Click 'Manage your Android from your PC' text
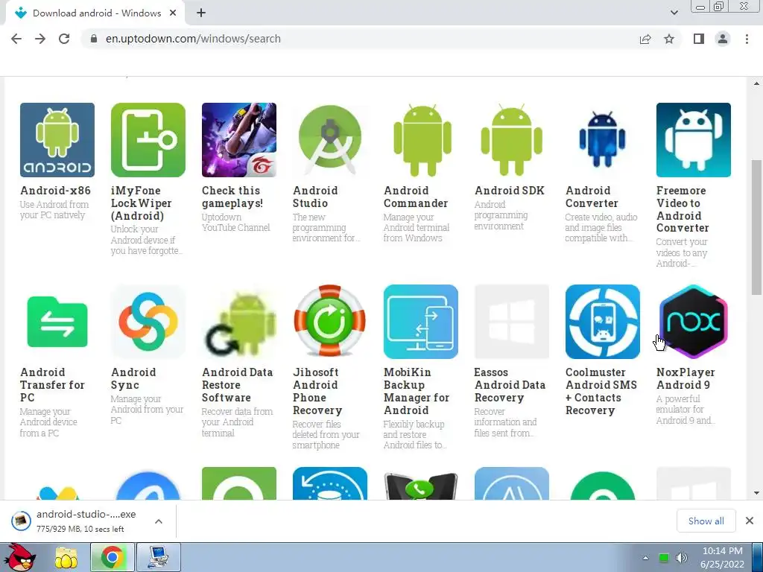 coord(147,410)
